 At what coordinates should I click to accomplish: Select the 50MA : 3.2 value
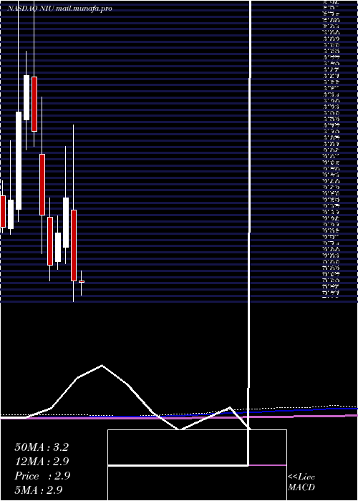42,447
